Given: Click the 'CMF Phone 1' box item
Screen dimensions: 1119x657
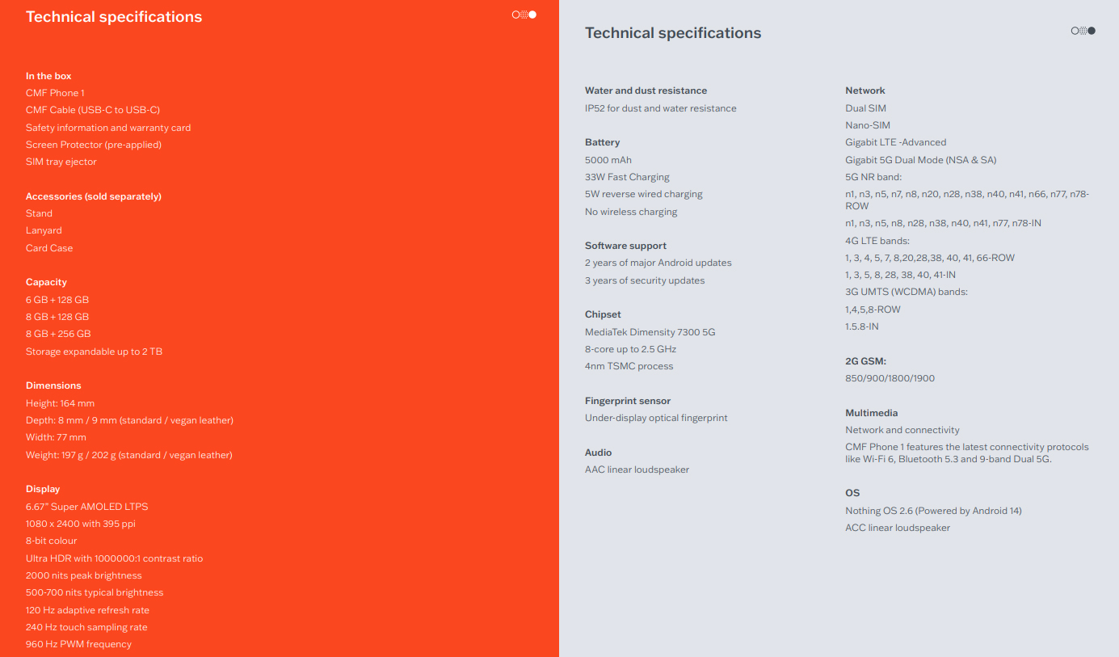Looking at the screenshot, I should click(55, 93).
